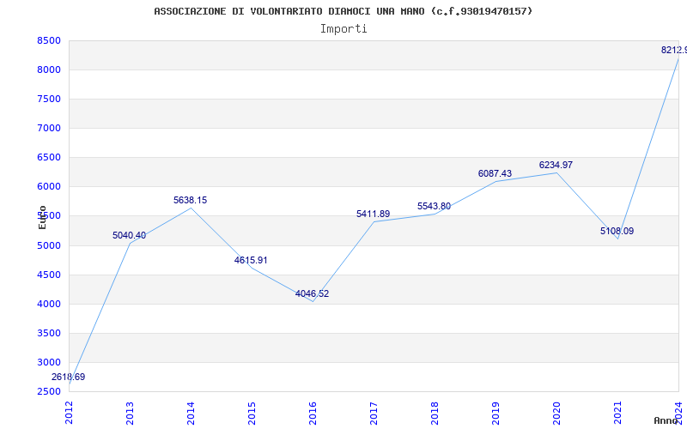
Task: Click the x-axis year label 2014
Action: (191, 413)
